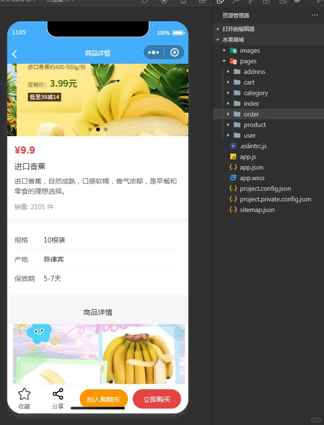Click the project.private.config.json braces icon
324x425 pixels.
click(233, 199)
